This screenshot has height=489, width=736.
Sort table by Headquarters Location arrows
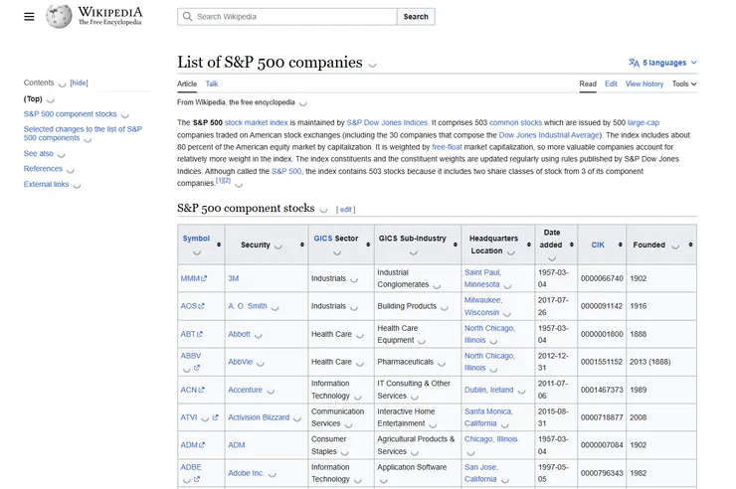point(528,244)
